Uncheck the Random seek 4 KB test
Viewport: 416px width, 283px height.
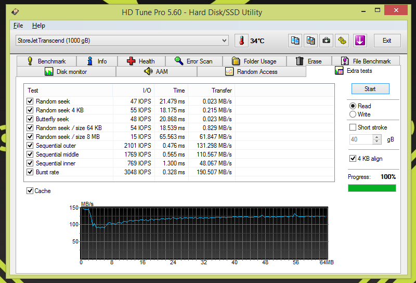click(x=30, y=110)
